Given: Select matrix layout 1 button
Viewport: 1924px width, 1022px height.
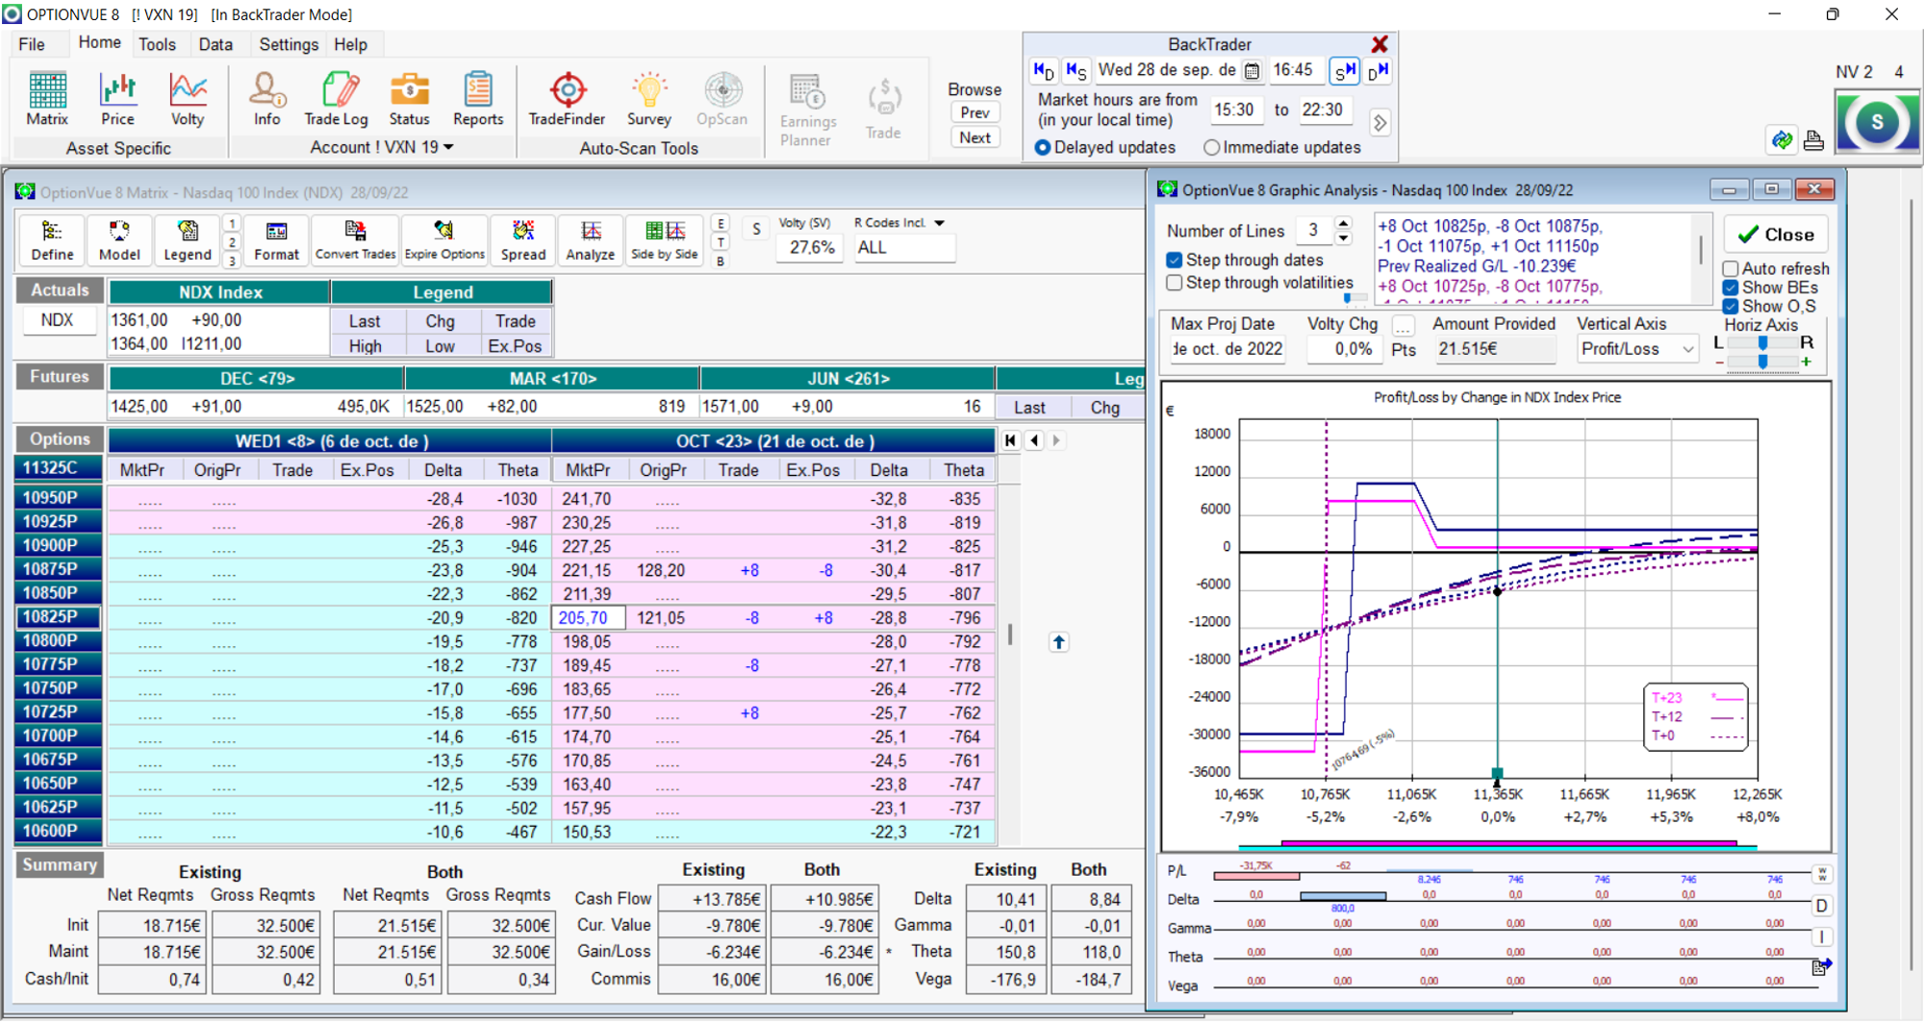Looking at the screenshot, I should tap(232, 223).
